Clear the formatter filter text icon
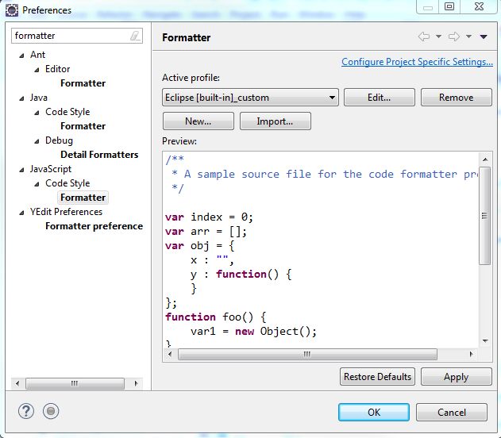 (x=135, y=36)
